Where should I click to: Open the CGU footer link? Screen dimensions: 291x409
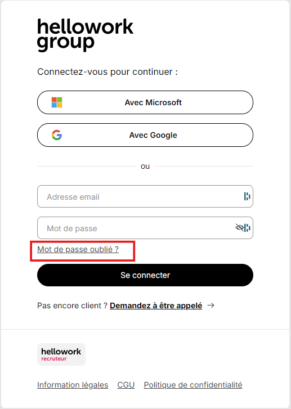126,385
